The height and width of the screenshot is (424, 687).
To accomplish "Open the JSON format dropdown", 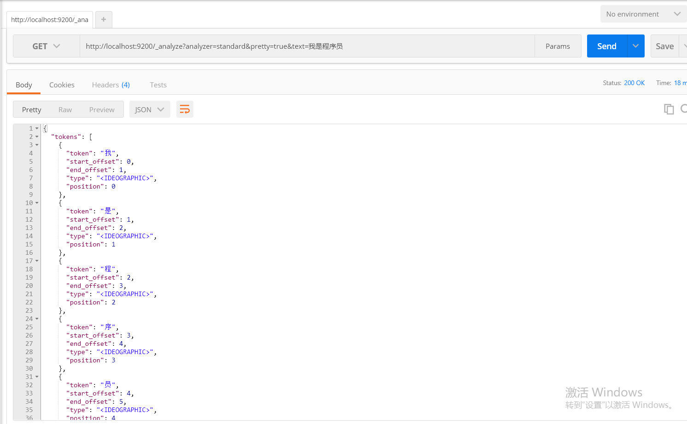I will point(150,109).
